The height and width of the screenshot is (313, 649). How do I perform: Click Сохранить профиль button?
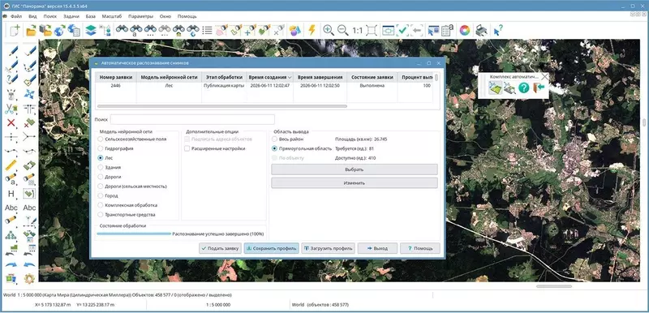[x=271, y=248]
